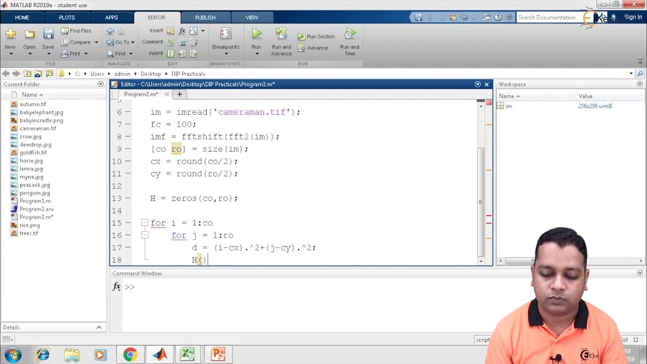Select the Program2.m* editor tab
Screen dimensions: 647x364
(x=141, y=94)
